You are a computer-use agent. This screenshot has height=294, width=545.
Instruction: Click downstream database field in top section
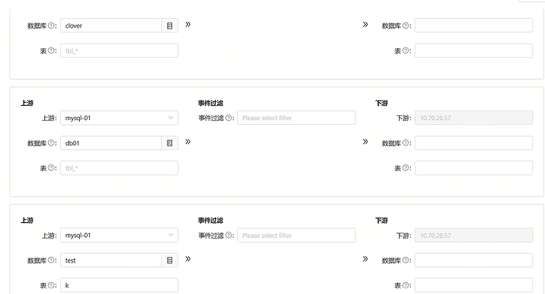point(474,26)
